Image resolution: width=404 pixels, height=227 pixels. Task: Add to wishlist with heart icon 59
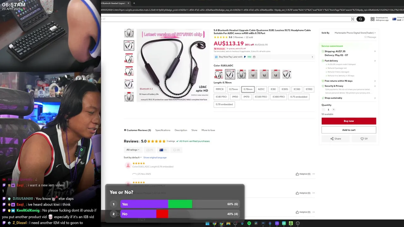[x=364, y=139]
